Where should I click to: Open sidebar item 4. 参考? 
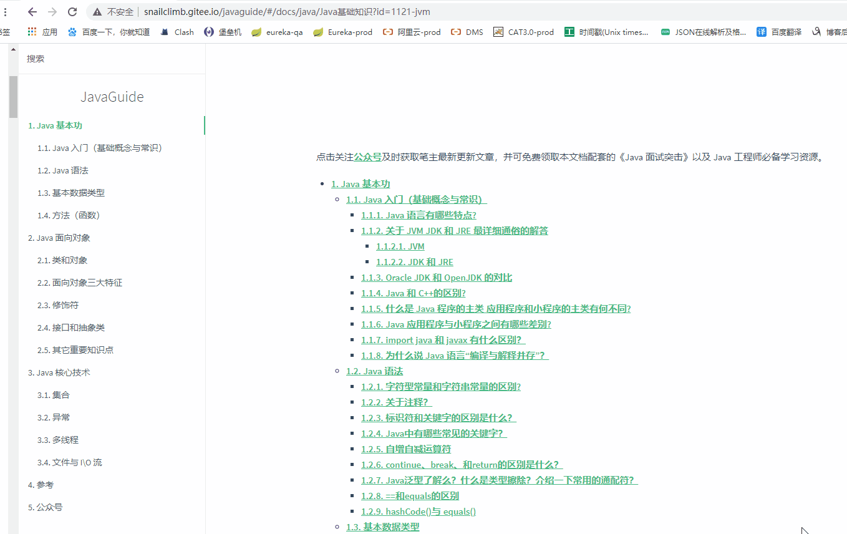click(x=41, y=485)
